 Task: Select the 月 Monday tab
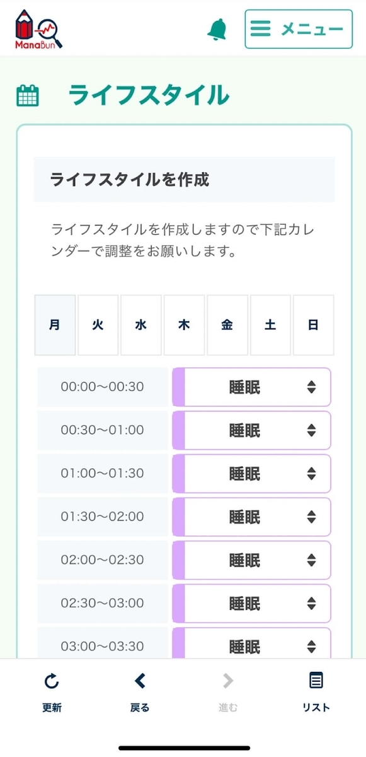[55, 325]
